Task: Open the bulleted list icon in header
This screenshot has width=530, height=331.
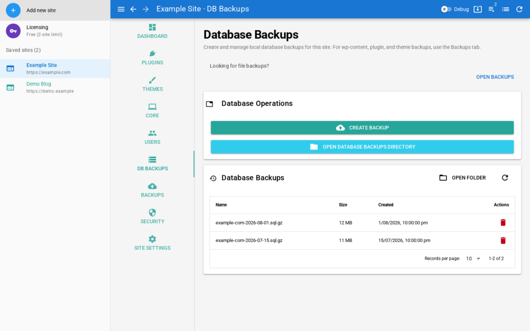Action: click(506, 9)
